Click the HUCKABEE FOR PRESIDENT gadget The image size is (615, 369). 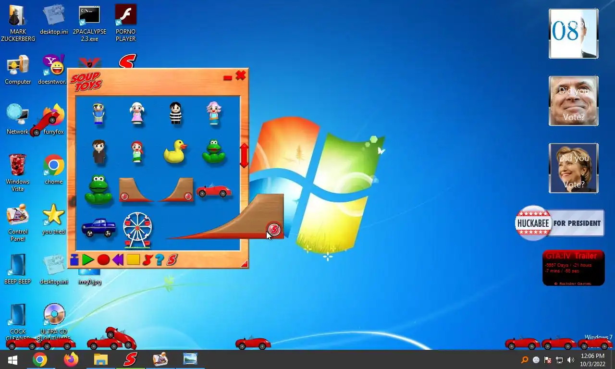[559, 223]
